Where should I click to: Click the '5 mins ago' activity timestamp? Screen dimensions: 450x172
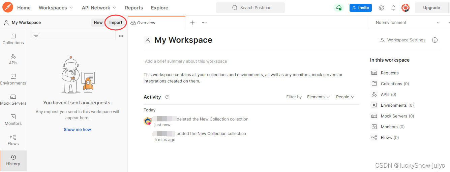click(165, 140)
